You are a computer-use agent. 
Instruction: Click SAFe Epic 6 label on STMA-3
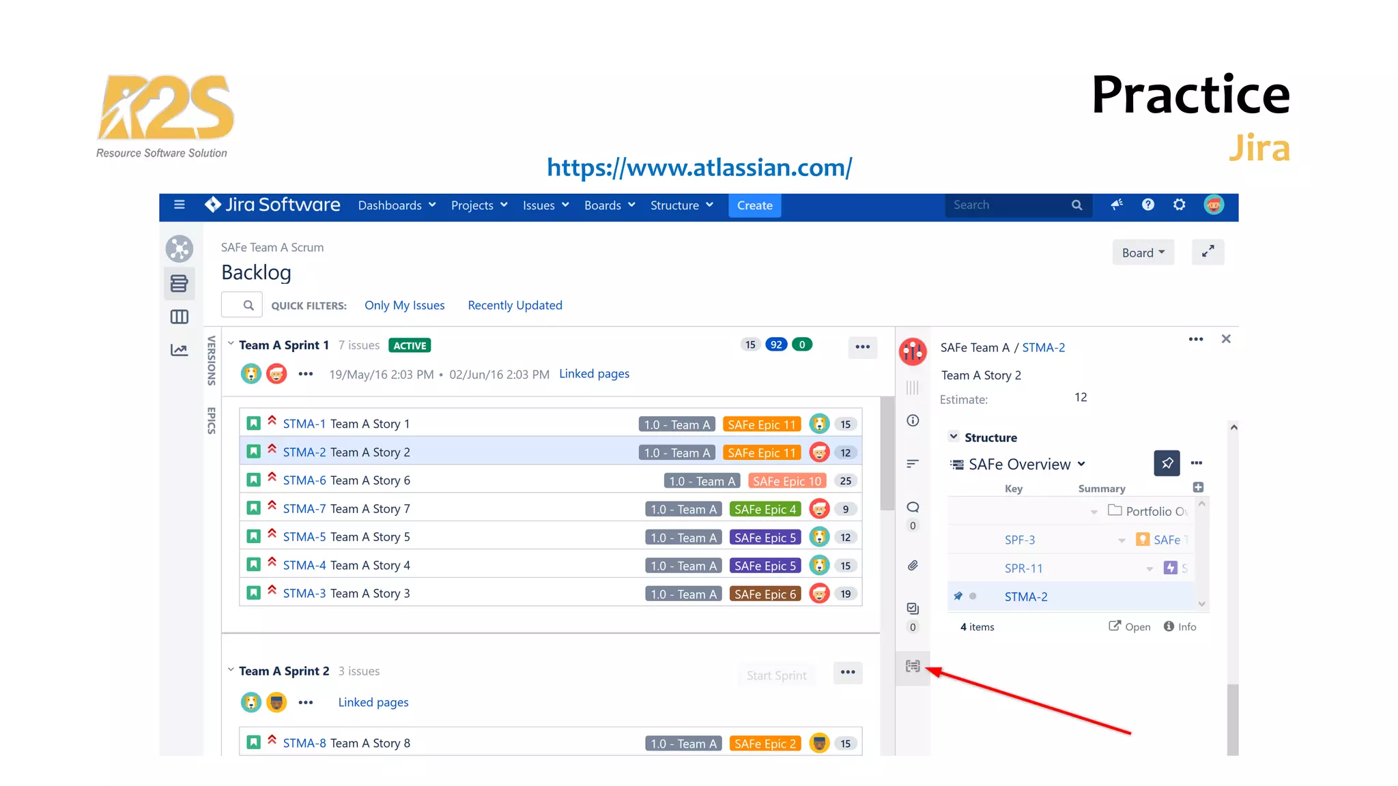click(765, 594)
